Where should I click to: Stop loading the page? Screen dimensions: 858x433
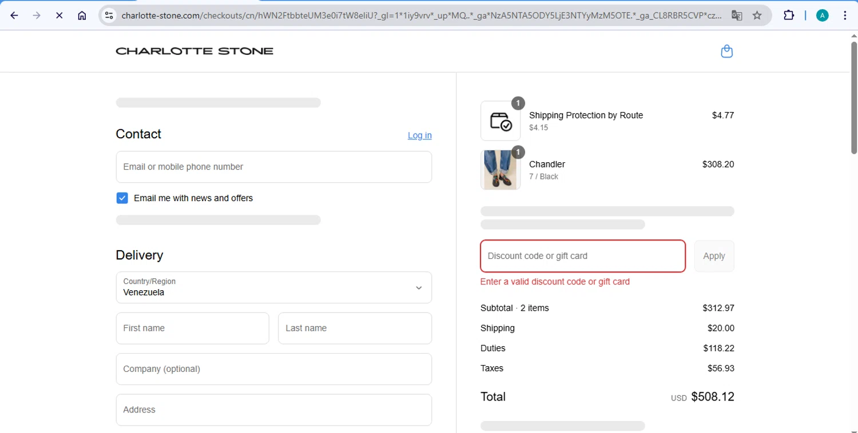[59, 15]
